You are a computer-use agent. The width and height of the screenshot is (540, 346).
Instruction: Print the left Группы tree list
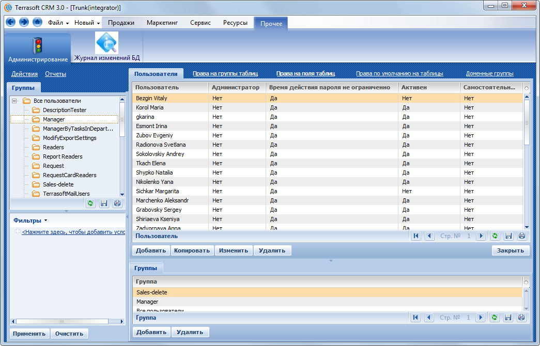[117, 203]
